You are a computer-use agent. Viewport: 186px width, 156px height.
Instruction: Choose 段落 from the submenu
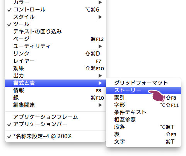tap(143, 127)
